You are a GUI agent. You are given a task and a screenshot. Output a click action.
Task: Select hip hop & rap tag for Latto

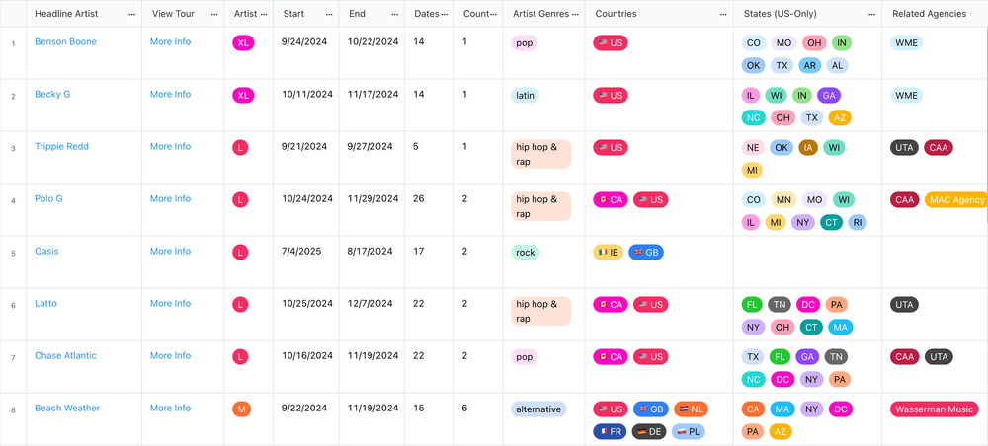pos(540,312)
